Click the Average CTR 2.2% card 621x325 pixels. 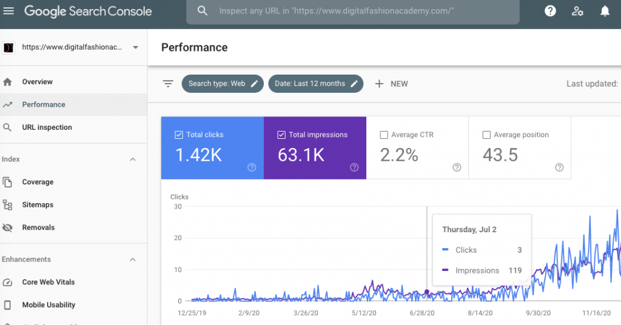click(417, 148)
